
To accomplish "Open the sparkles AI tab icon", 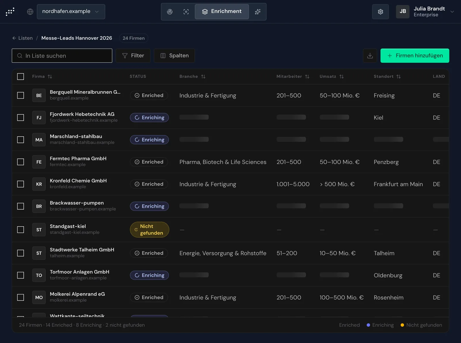I will (x=258, y=12).
